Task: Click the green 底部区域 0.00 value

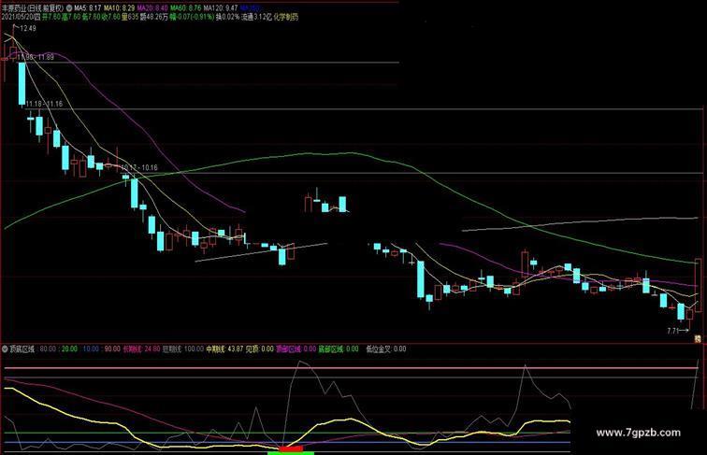Action: click(x=339, y=348)
